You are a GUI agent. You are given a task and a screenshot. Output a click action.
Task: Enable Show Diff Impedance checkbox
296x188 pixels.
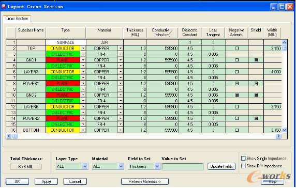click(x=244, y=166)
